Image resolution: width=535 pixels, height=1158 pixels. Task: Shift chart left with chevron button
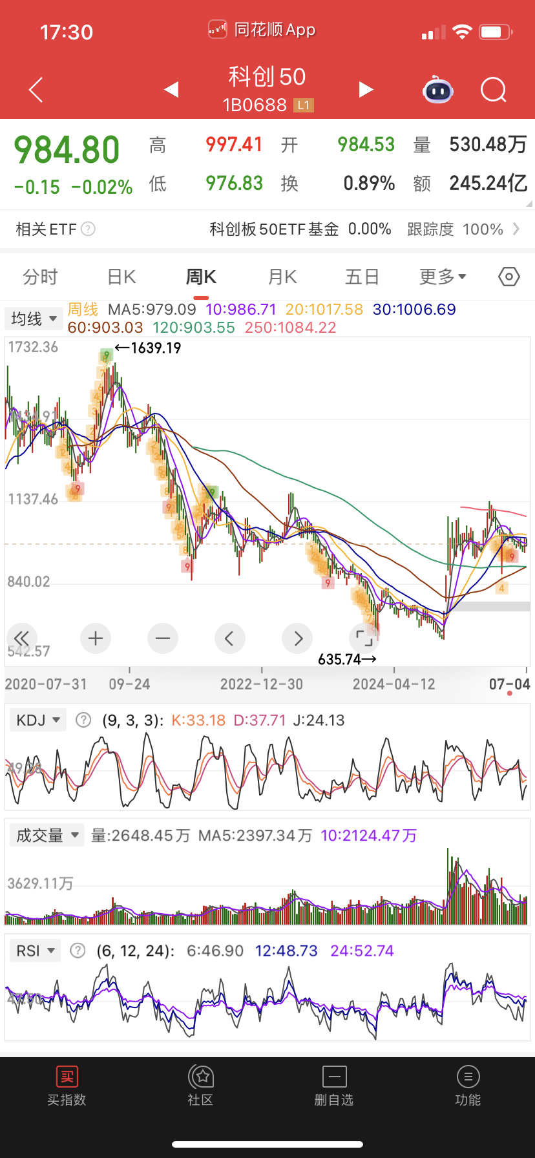(230, 638)
